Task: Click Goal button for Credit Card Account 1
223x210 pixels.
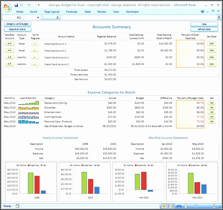Action: point(212,57)
